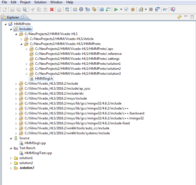Screen dimensions: 196x185
Task: Click the gray Stop square icon
Action: pos(151,9)
